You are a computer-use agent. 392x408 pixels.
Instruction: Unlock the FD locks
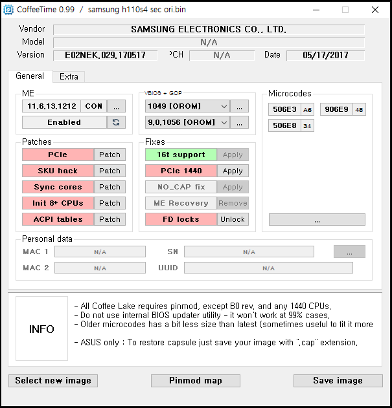tap(233, 219)
